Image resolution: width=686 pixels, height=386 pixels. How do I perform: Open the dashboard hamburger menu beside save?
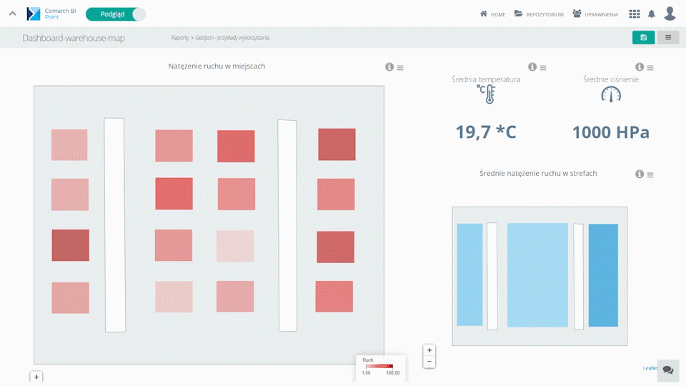pos(668,37)
